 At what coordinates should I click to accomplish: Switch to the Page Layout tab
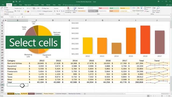click(28, 5)
